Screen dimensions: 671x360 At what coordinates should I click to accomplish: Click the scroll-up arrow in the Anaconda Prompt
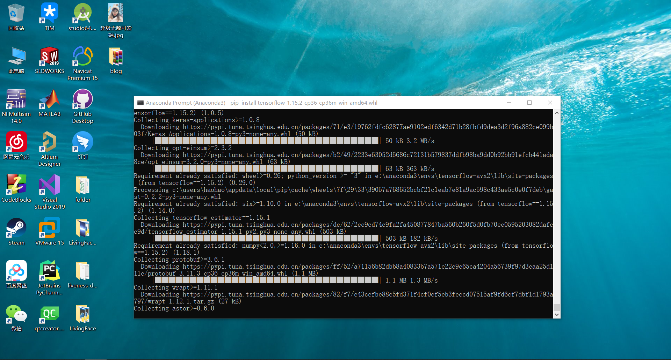pos(557,113)
